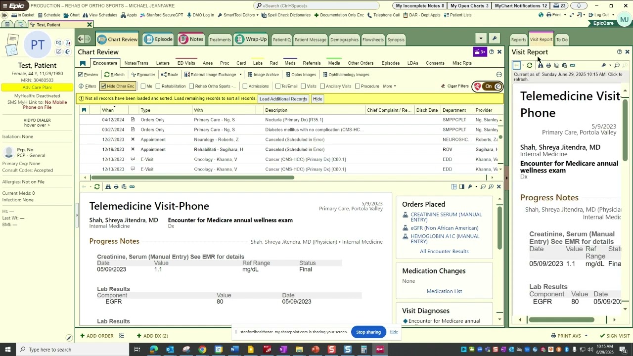The image size is (633, 356).
Task: Check the Admissions filter checkbox
Action: pyautogui.click(x=245, y=87)
